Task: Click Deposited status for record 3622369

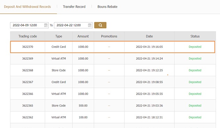Action: click(195, 59)
